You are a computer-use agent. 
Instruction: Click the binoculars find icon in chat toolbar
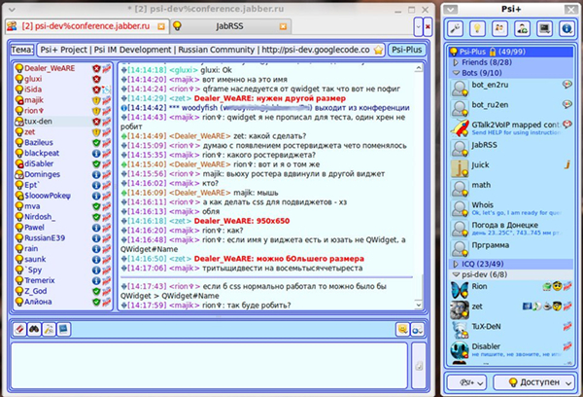[x=34, y=329]
